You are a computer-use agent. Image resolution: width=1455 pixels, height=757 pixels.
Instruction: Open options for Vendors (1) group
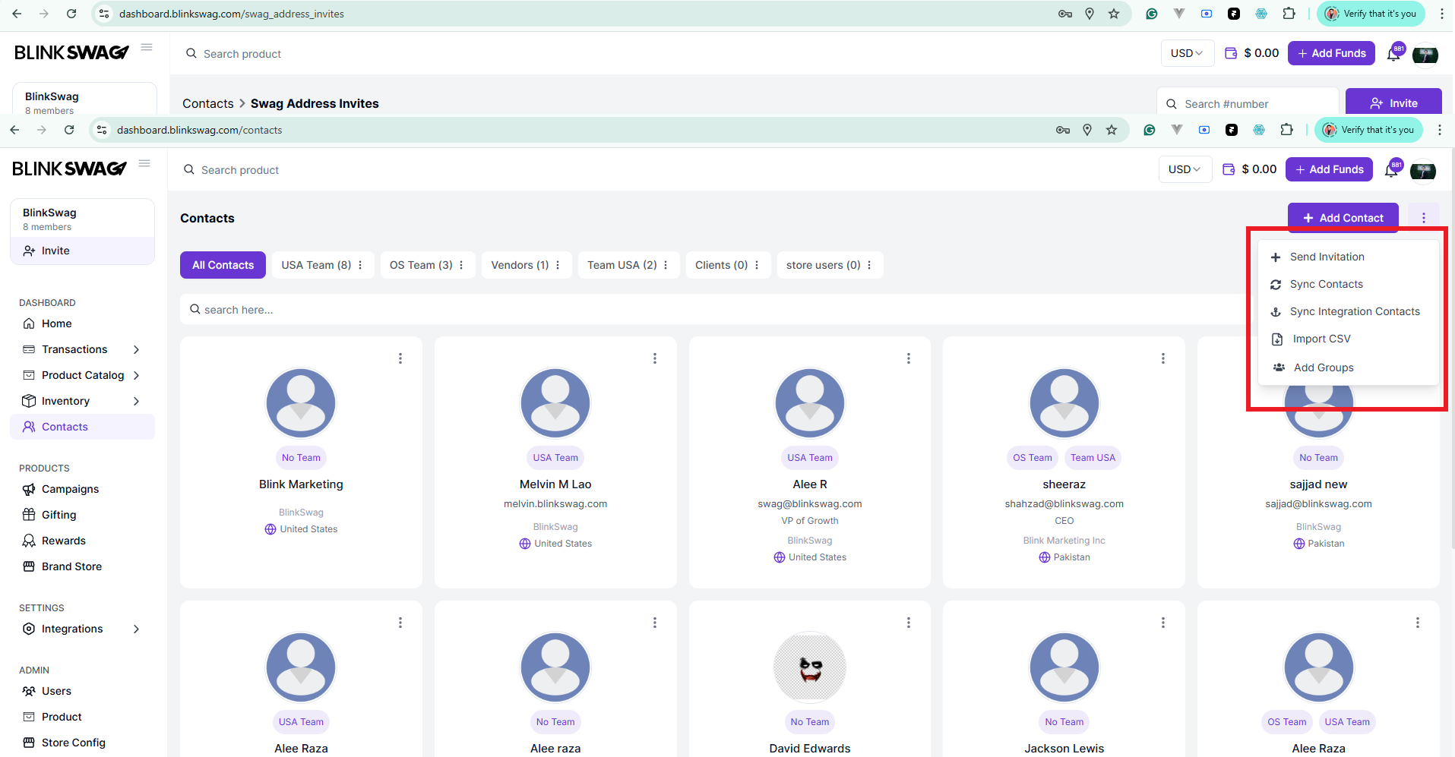558,265
